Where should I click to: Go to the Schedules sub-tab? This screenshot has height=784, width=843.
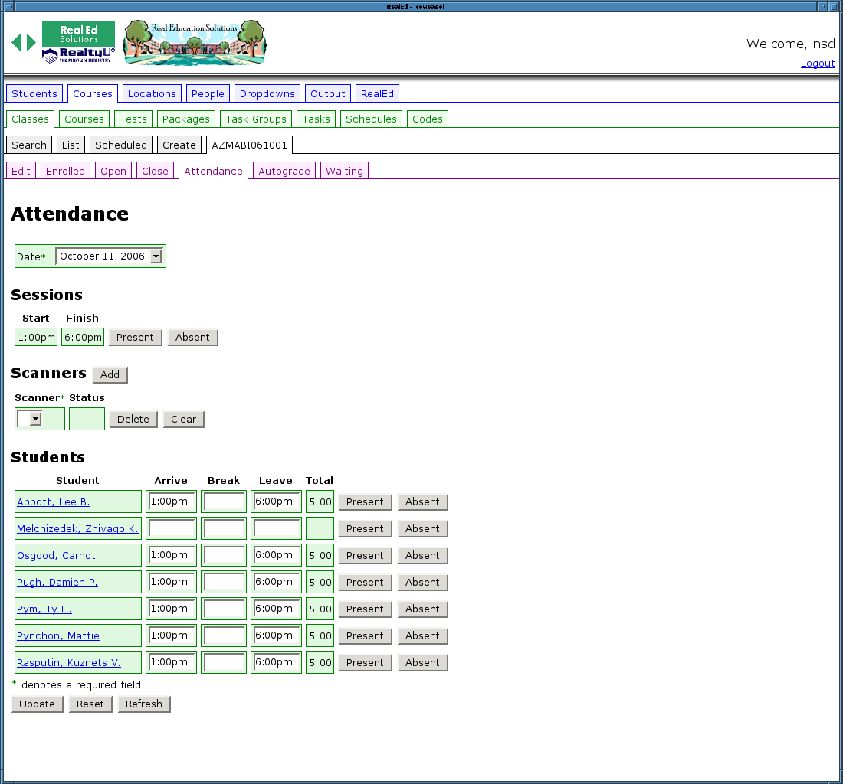coord(371,119)
